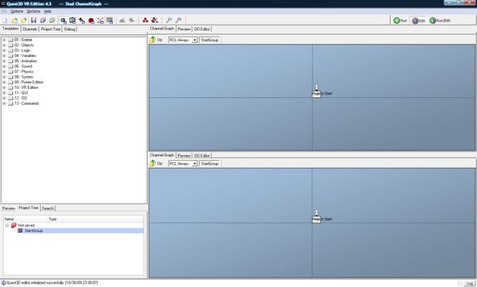Open RCL Always dropdown in bottom graph
477x287 pixels.
point(195,164)
